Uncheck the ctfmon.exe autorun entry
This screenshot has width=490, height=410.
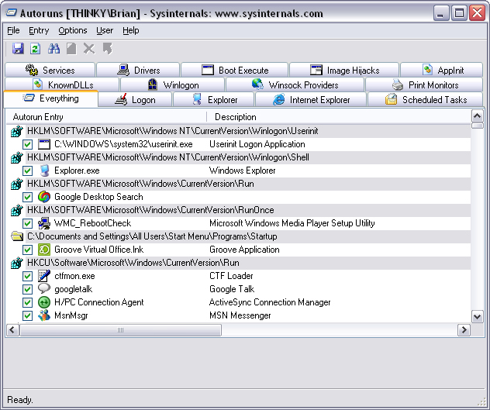[x=28, y=276]
